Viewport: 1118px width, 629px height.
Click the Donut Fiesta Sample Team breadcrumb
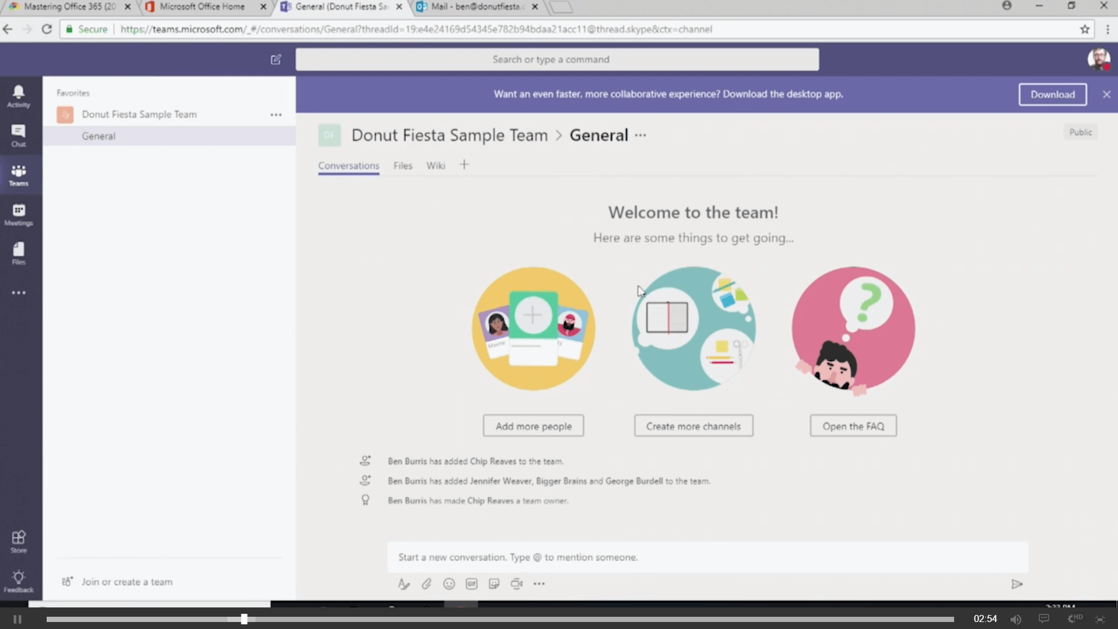(450, 135)
